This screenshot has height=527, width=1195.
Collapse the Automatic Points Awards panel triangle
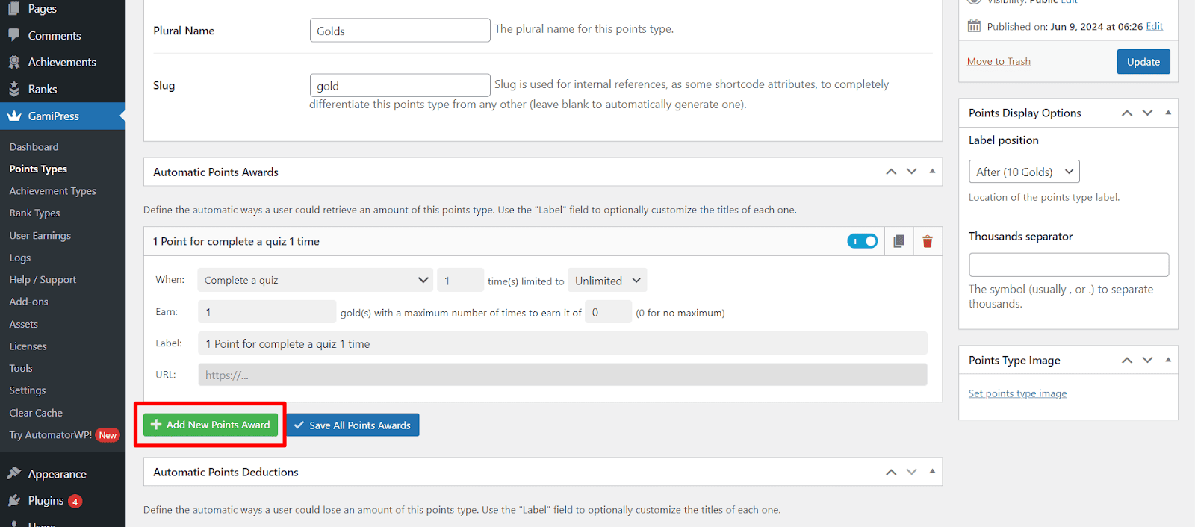coord(932,171)
